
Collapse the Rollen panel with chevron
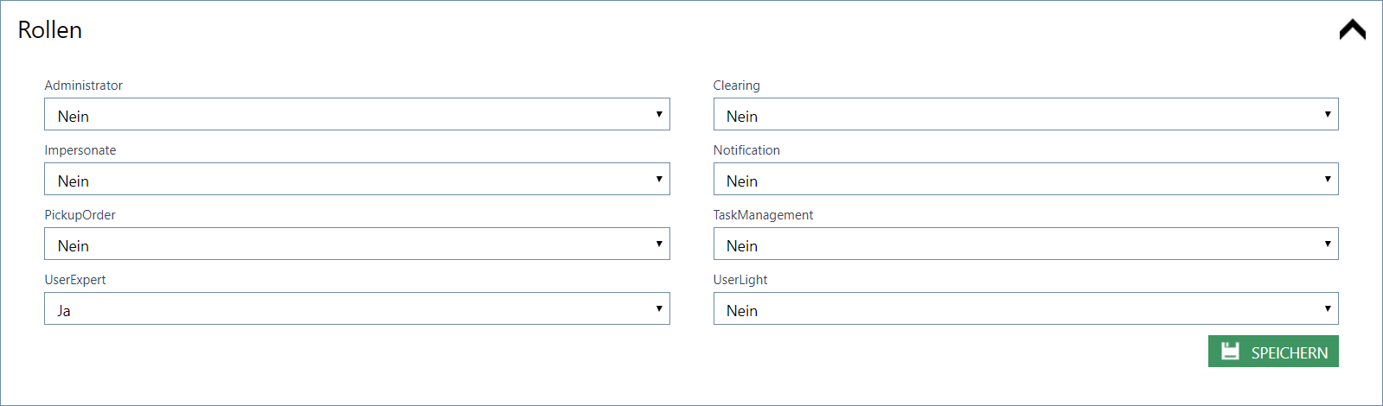[1352, 30]
